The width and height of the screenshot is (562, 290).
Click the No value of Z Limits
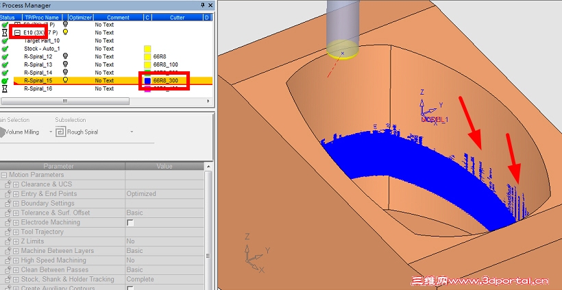130,241
